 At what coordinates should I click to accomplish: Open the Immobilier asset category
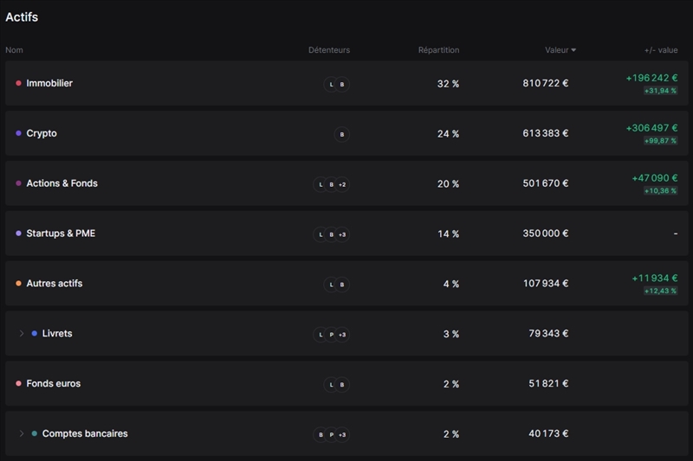pos(49,84)
